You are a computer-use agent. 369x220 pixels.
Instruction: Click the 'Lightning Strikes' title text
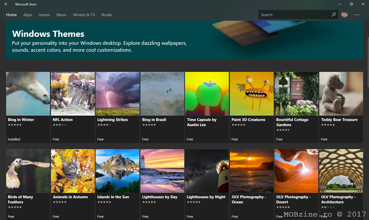point(113,120)
